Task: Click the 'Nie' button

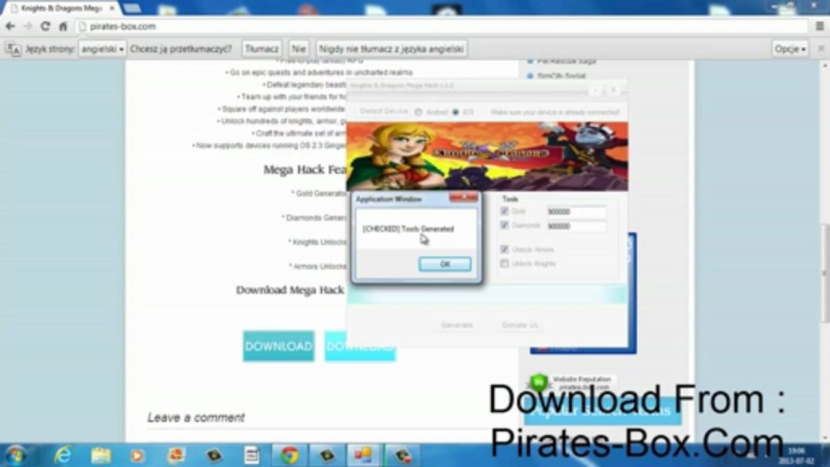Action: click(299, 49)
